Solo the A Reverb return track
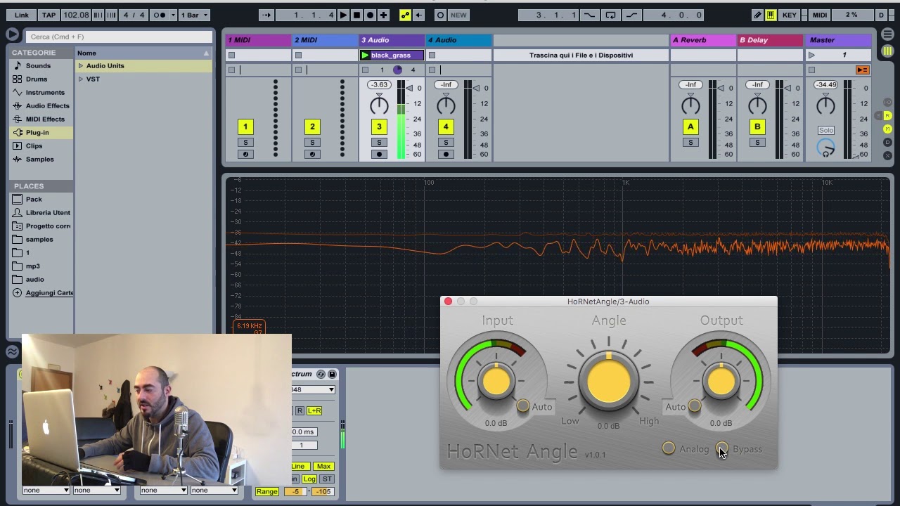 click(x=690, y=142)
